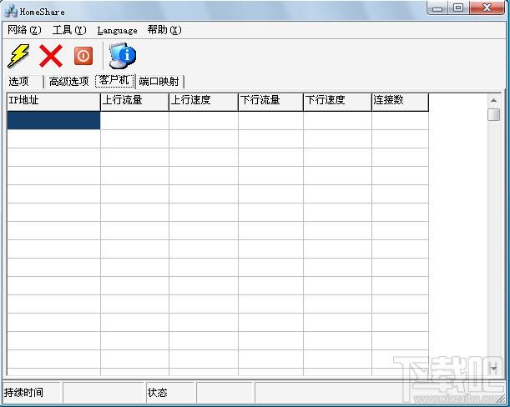Click the HomeShare title bar app icon
510x407 pixels.
tap(11, 12)
